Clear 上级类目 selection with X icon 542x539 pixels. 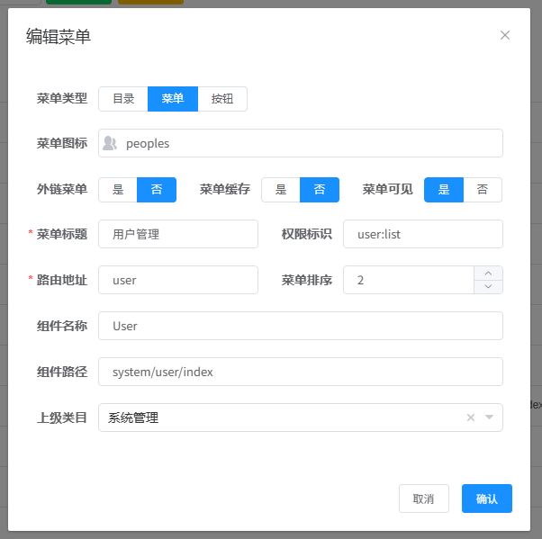470,418
